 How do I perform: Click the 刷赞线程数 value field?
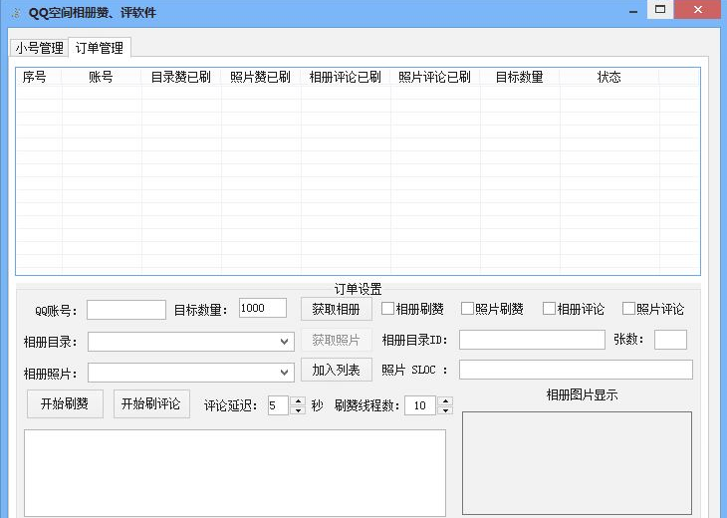(x=420, y=405)
